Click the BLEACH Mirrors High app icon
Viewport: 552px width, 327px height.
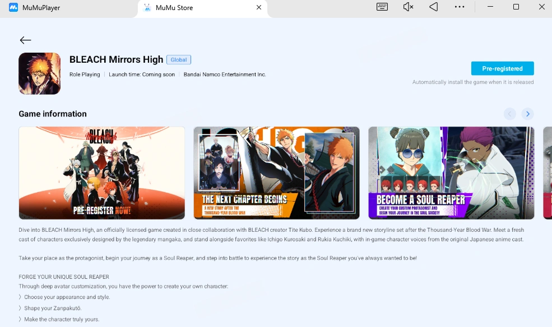[x=39, y=73]
